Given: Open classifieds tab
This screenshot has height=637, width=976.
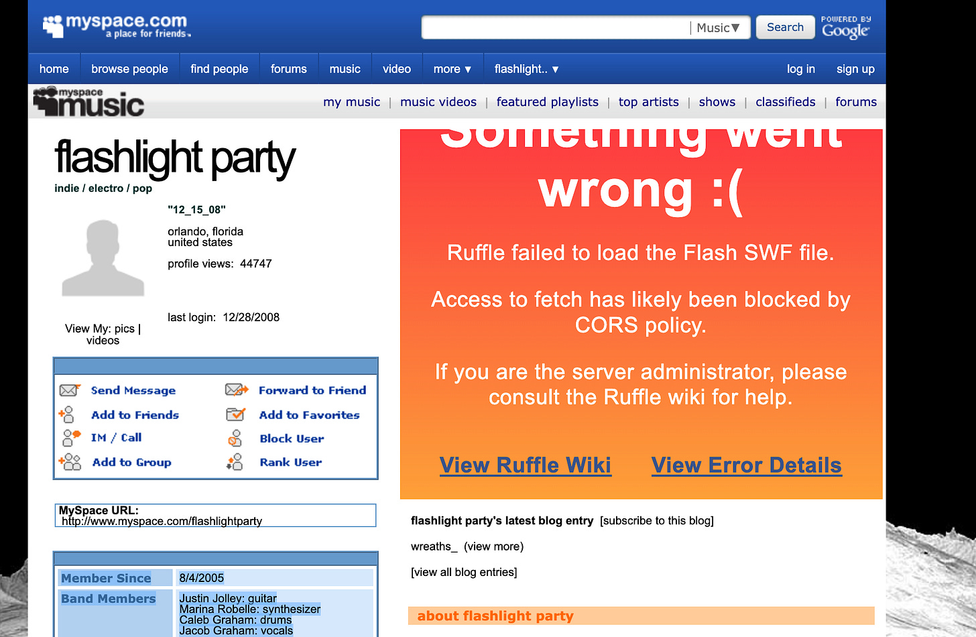Looking at the screenshot, I should pyautogui.click(x=786, y=102).
